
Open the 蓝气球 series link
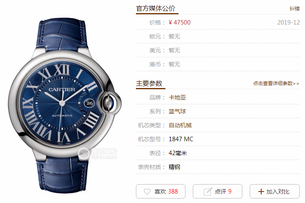point(177,111)
